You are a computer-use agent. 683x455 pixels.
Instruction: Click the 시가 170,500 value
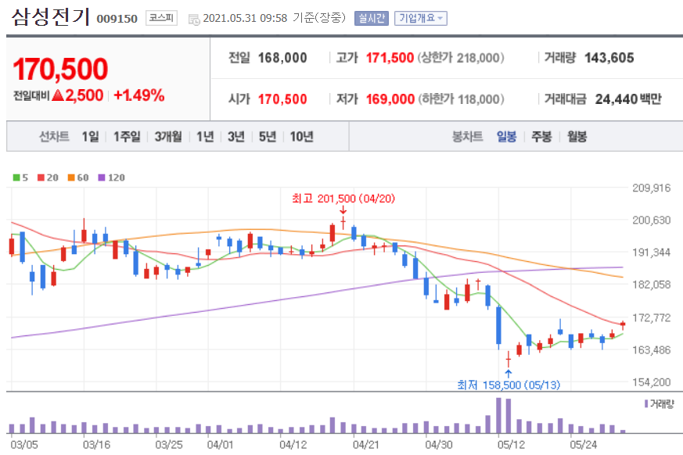(282, 99)
